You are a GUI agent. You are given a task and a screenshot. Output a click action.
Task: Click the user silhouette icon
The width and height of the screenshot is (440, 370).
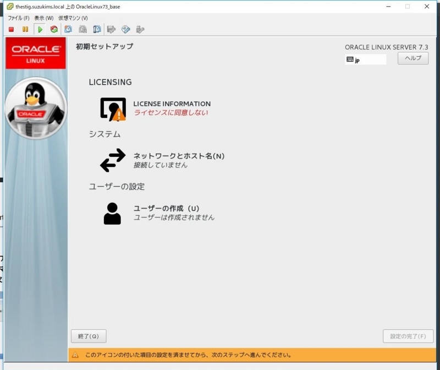(x=112, y=214)
